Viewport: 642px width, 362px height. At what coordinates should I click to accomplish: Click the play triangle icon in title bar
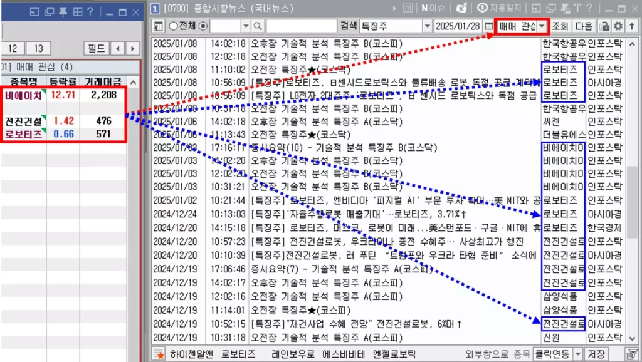click(x=394, y=8)
